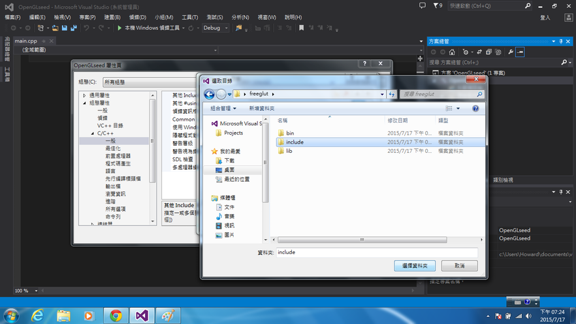Expand the 通用屬性 tree node
Image resolution: width=576 pixels, height=324 pixels.
pyautogui.click(x=84, y=95)
